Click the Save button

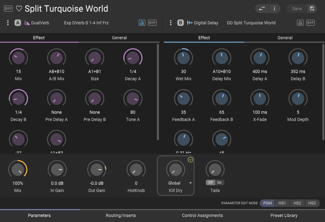[x=297, y=9]
